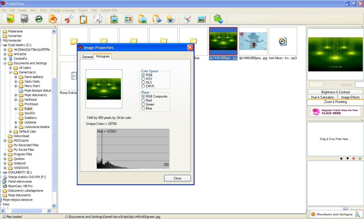364x219 pixels.
Task: Click the Support Site menu link
Action: [x=109, y=10]
